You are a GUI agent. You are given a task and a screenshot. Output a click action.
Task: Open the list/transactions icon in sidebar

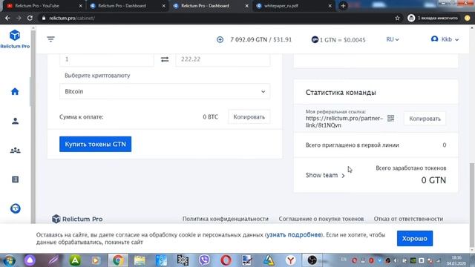15,179
